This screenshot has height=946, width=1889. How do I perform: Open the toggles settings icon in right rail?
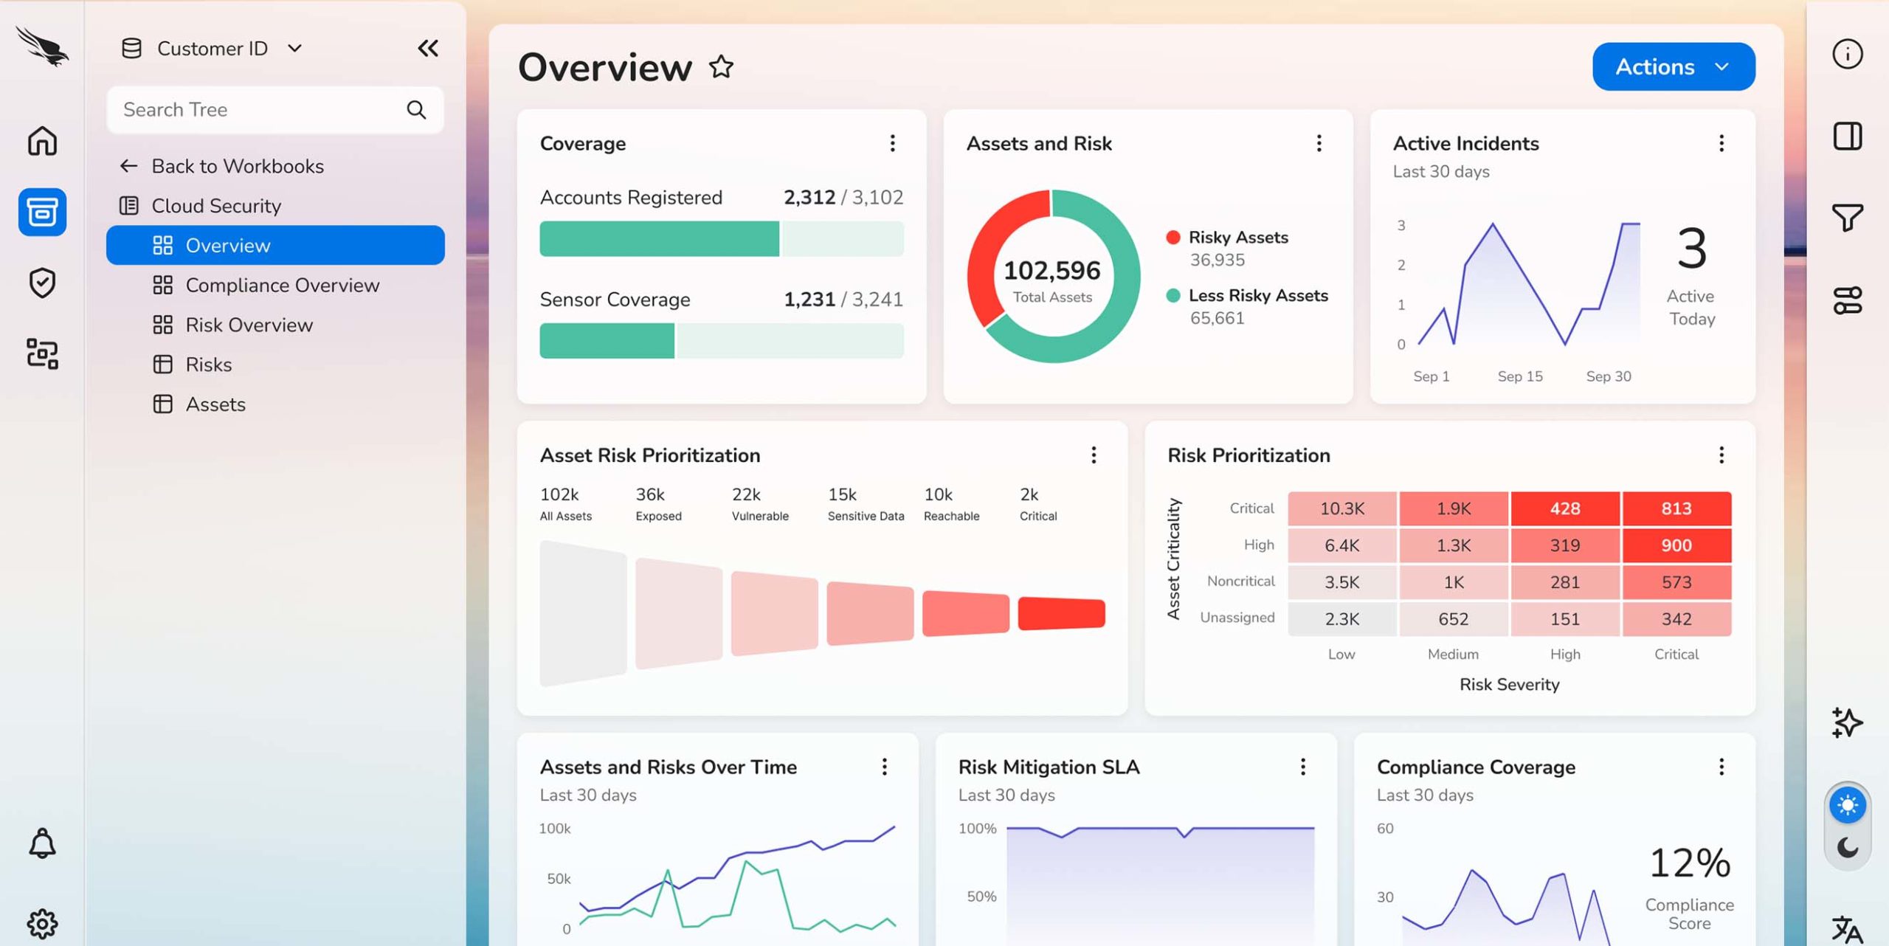(x=1847, y=300)
